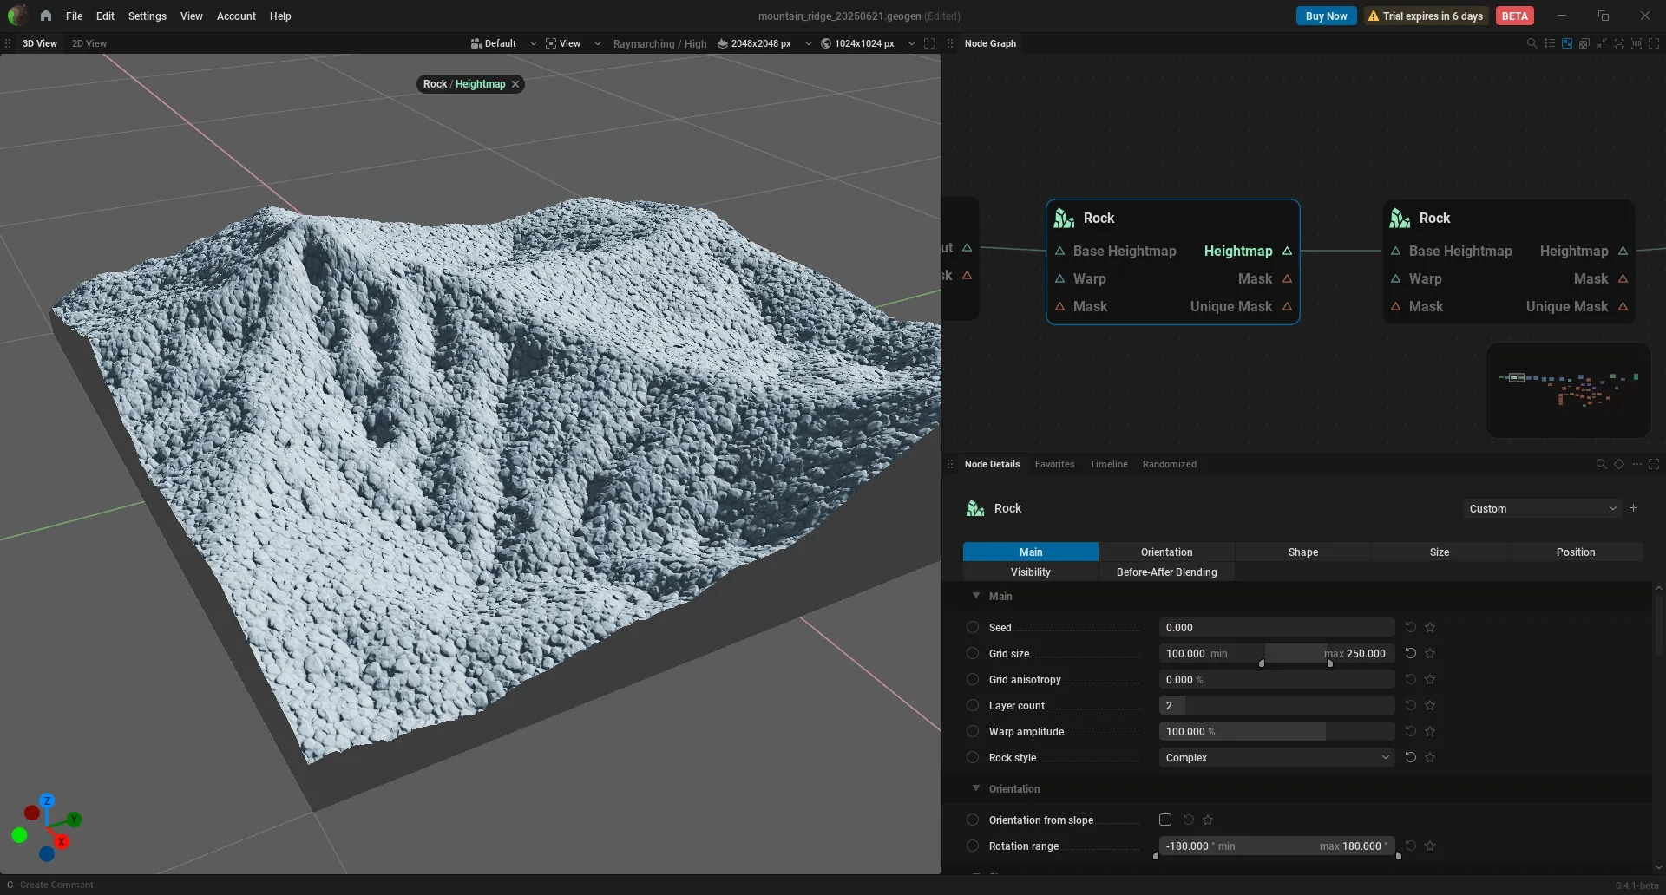1666x895 pixels.
Task: Reset the Grid size parameter
Action: click(x=1410, y=653)
